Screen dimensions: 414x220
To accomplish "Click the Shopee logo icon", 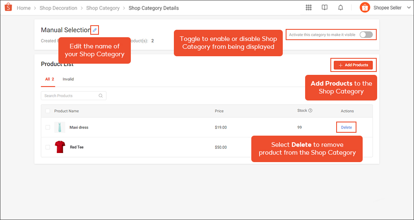I will tap(8, 7).
